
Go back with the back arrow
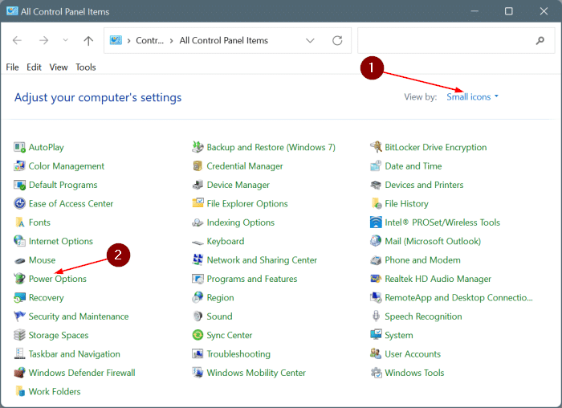point(17,40)
